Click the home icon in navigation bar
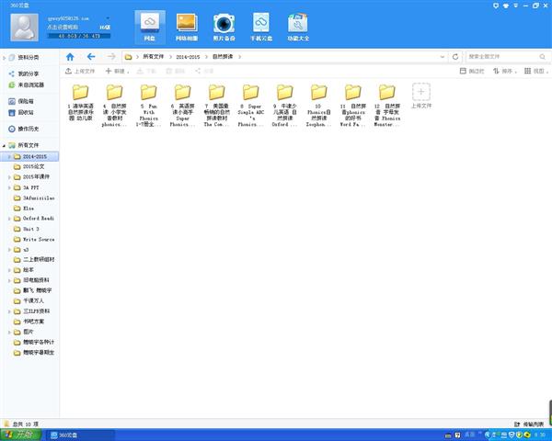The height and width of the screenshot is (441, 552). (71, 57)
